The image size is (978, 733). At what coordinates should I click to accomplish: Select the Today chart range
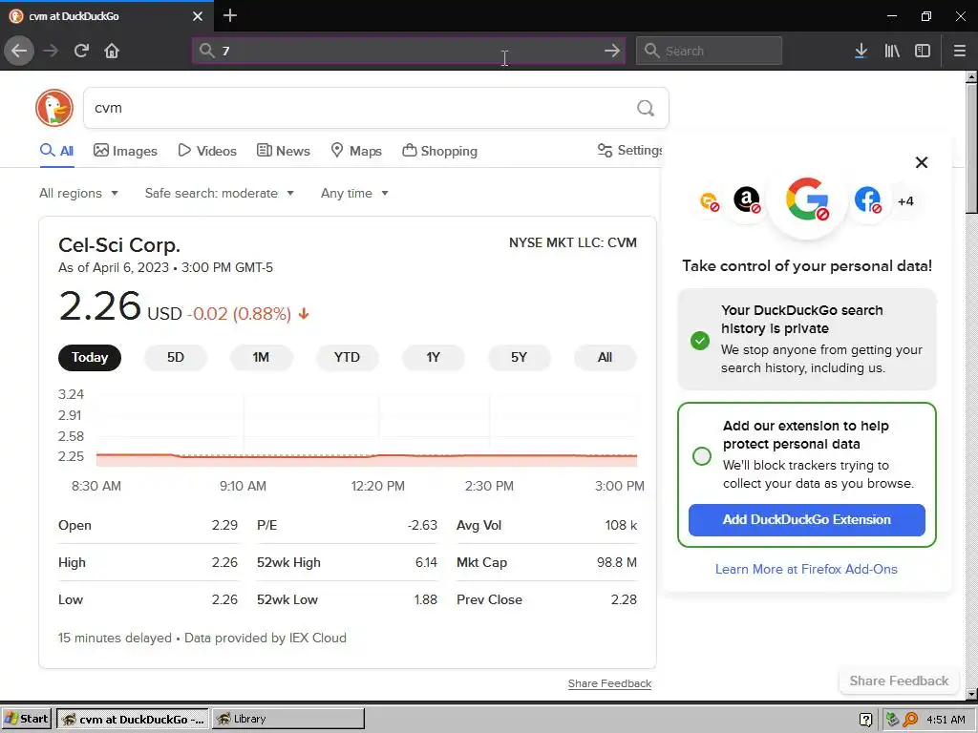click(90, 357)
